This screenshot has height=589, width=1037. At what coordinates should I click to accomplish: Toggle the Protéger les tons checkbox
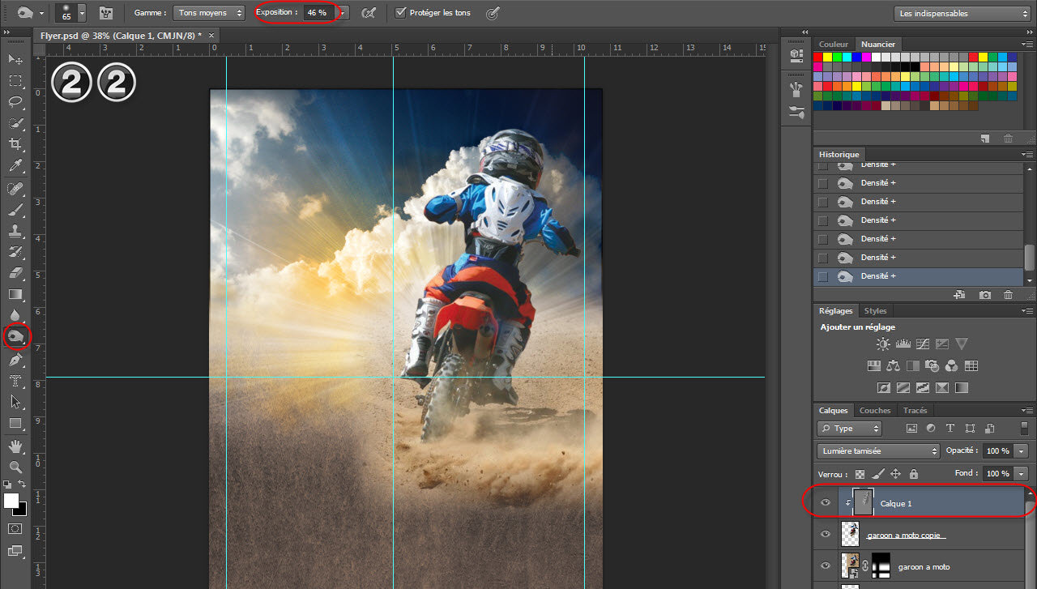pos(400,13)
